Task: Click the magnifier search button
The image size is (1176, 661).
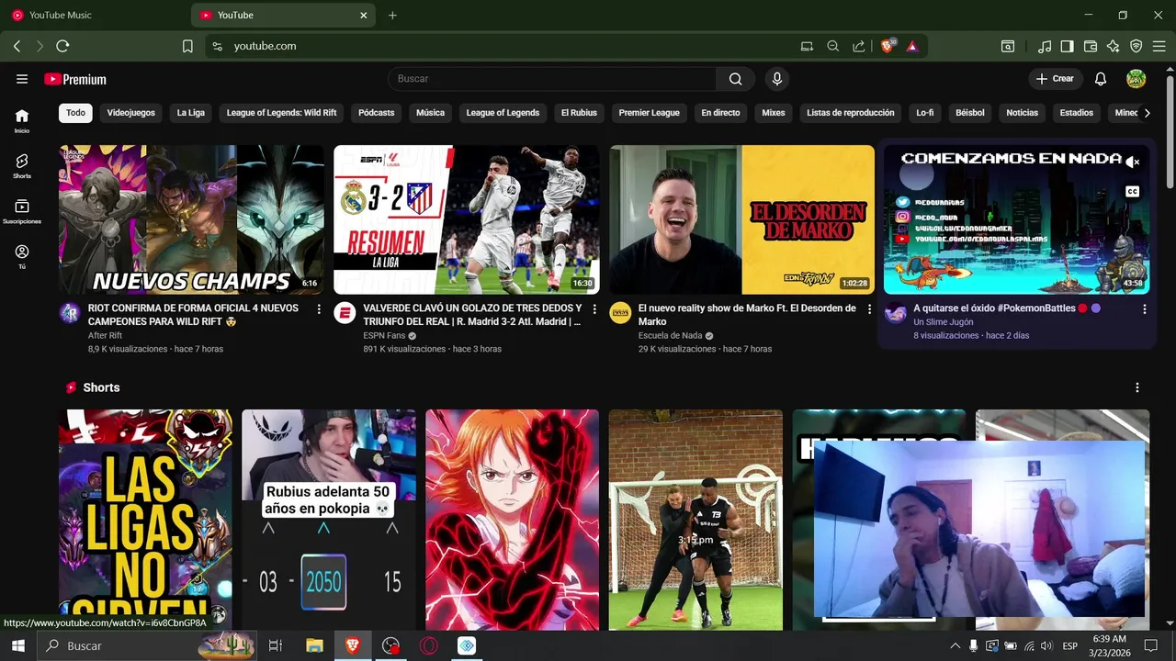Action: pyautogui.click(x=735, y=79)
